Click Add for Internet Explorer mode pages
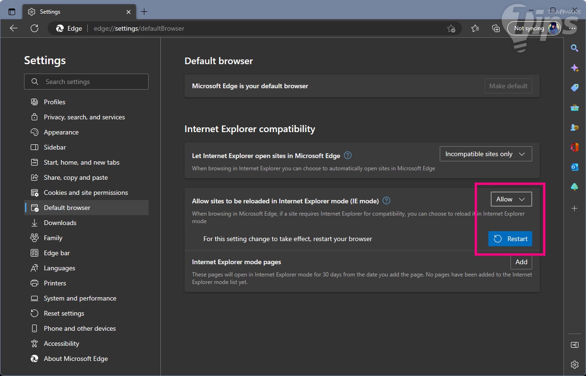Image resolution: width=586 pixels, height=376 pixels. (x=521, y=262)
